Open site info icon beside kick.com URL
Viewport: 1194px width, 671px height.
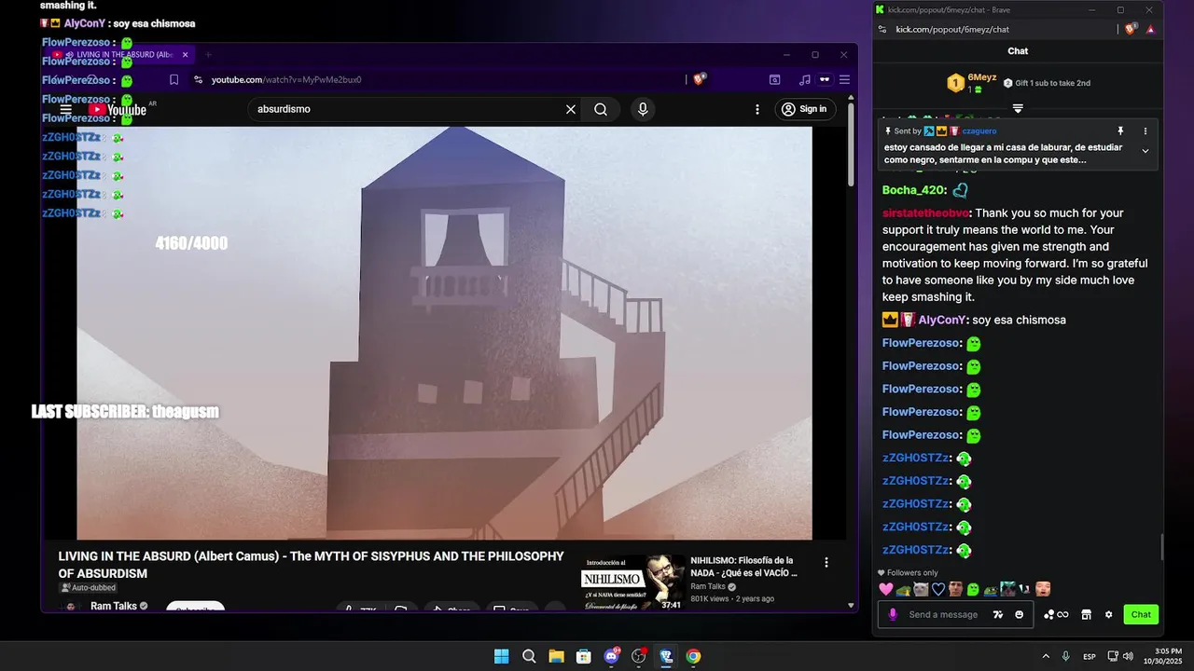point(882,30)
